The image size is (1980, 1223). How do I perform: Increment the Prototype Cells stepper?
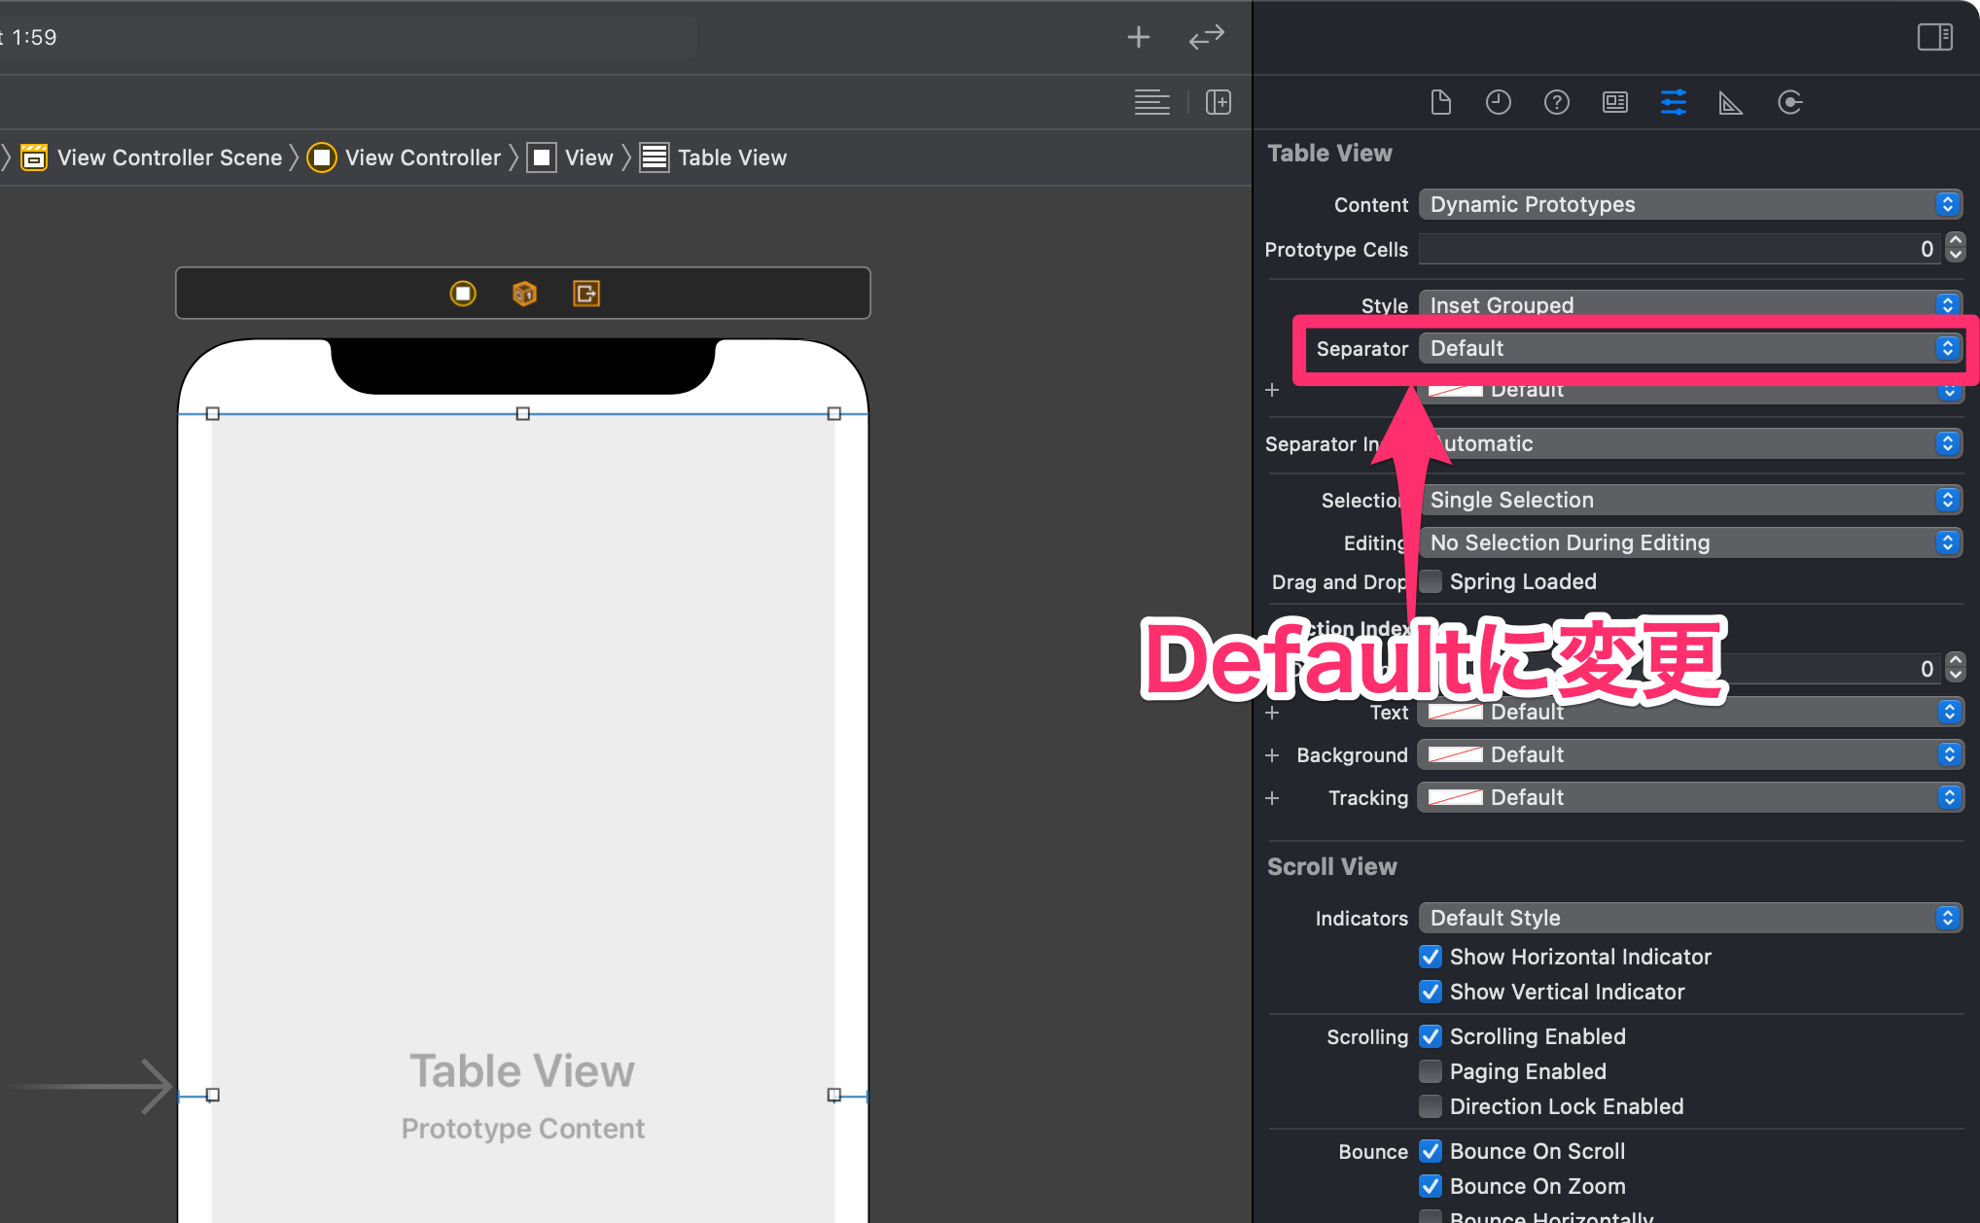point(1956,241)
